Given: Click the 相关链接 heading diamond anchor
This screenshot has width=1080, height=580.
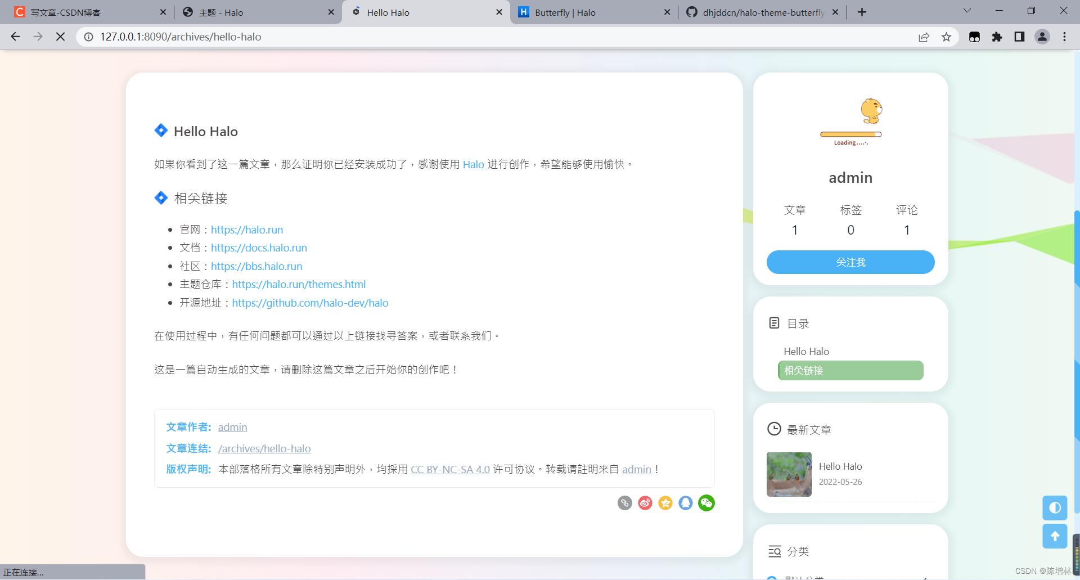Looking at the screenshot, I should pyautogui.click(x=161, y=198).
